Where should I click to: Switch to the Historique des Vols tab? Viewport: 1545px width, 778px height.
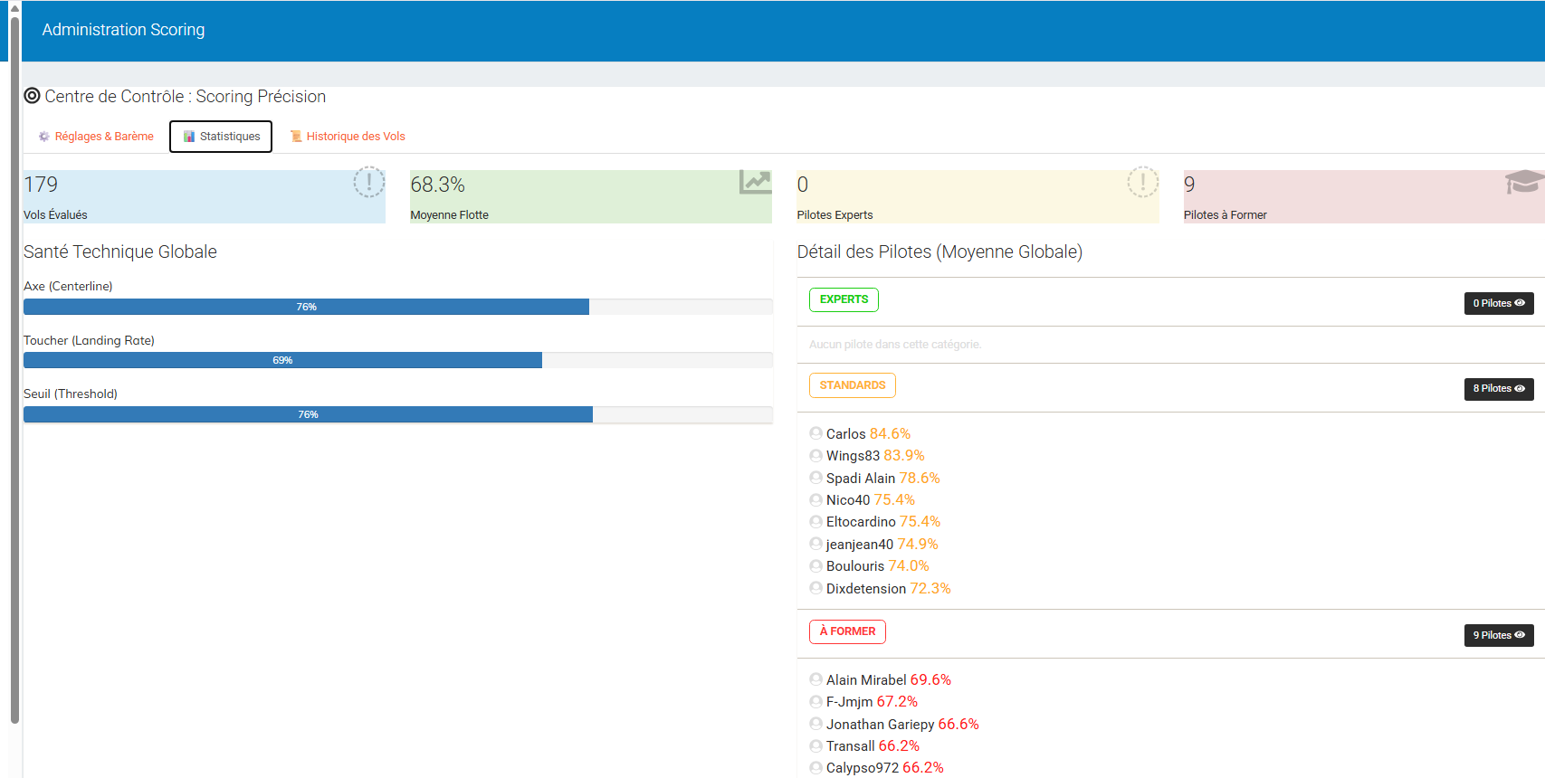pyautogui.click(x=348, y=137)
